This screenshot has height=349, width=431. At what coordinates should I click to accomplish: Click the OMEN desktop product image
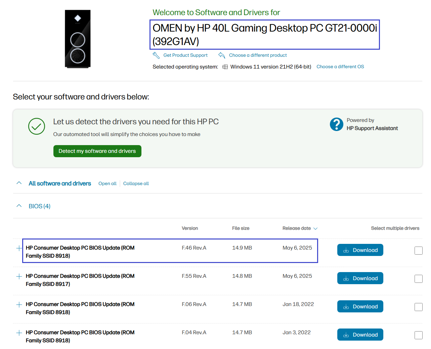[78, 39]
